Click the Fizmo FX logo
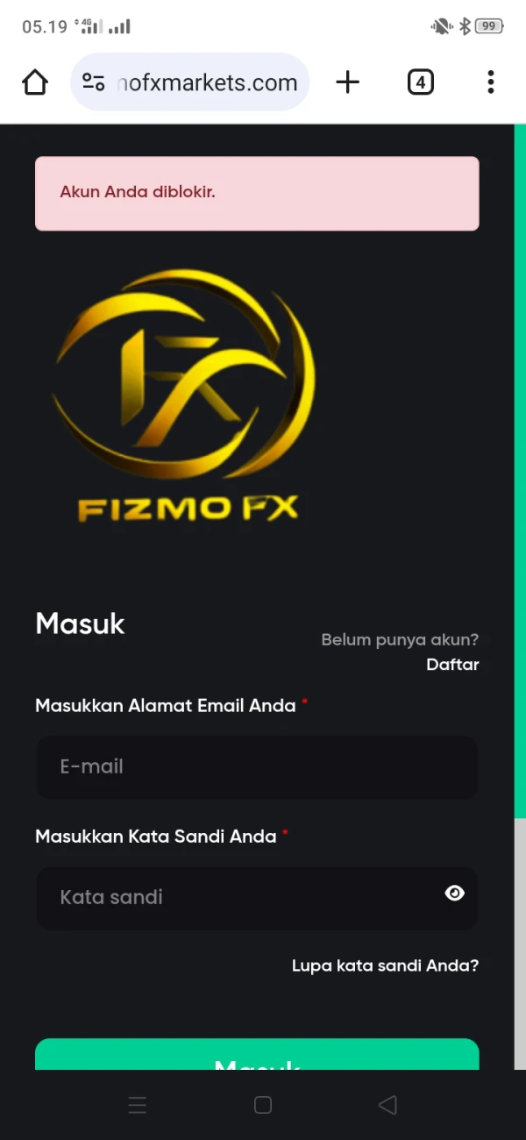Viewport: 526px width, 1140px height. coord(186,396)
